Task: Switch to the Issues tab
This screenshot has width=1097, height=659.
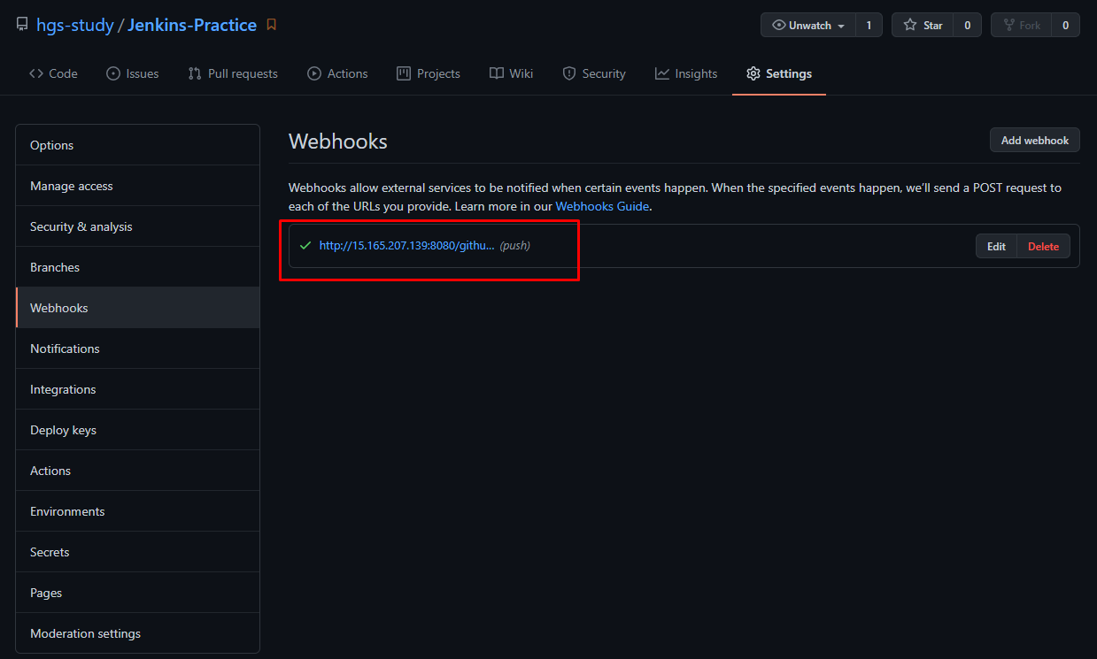Action: (x=133, y=73)
